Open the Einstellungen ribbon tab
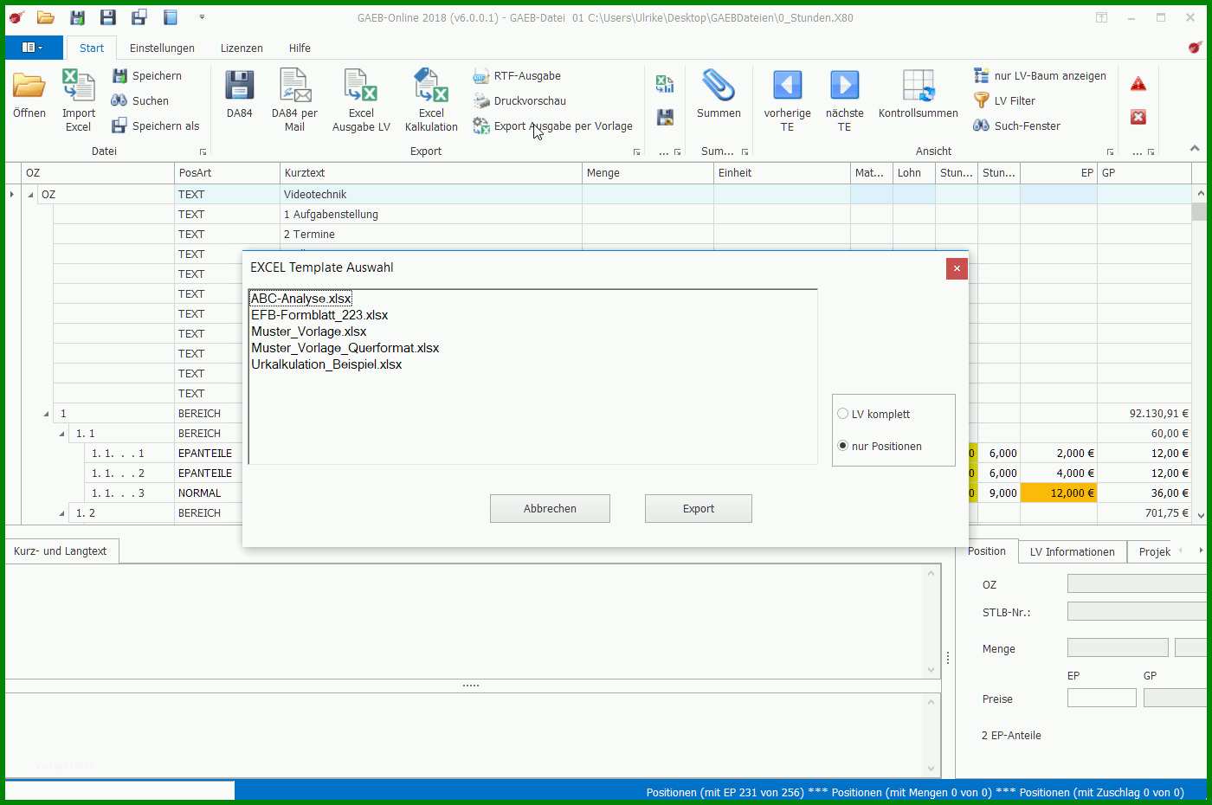1212x805 pixels. coord(162,48)
